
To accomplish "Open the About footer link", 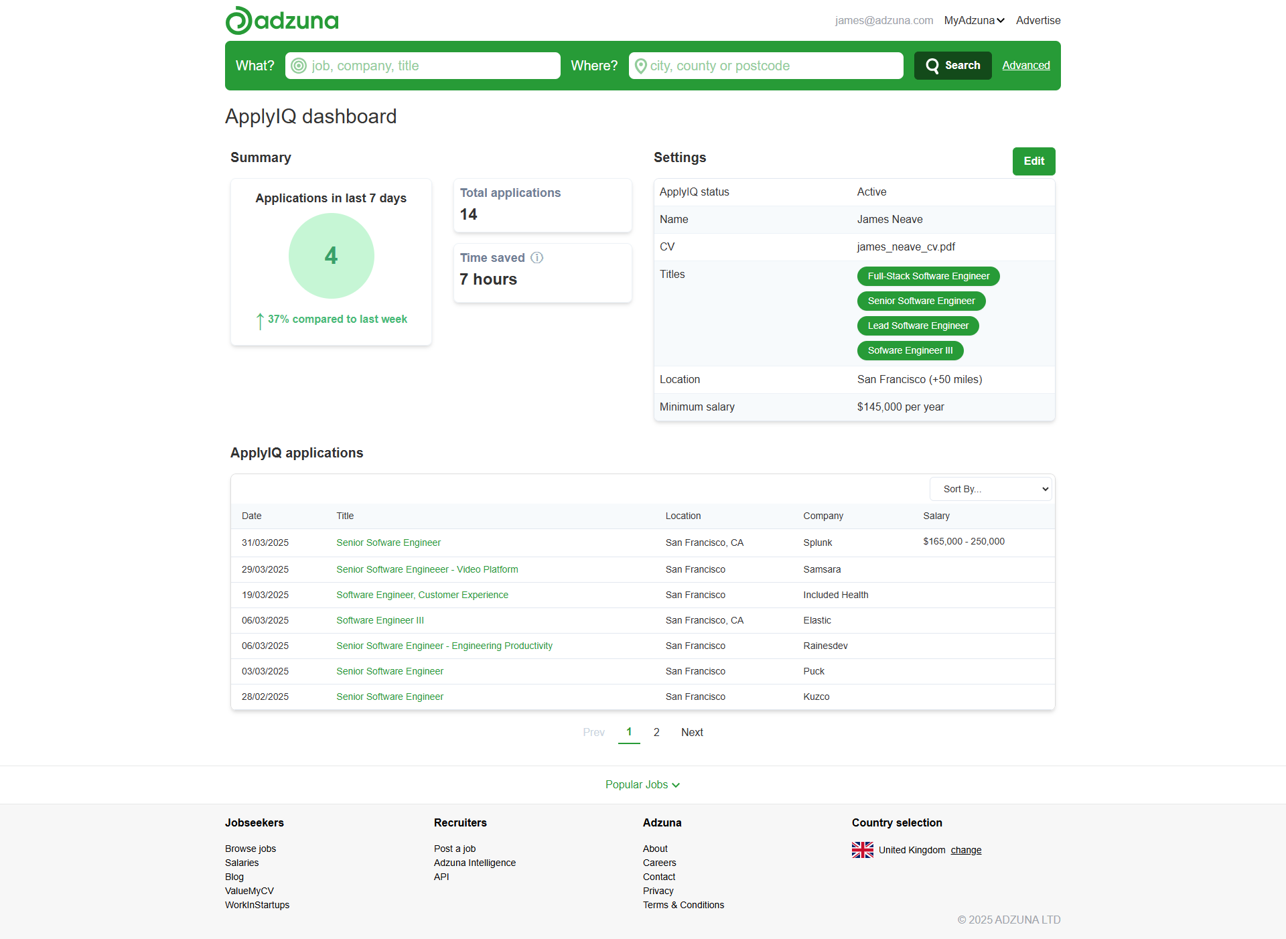I will pos(655,849).
